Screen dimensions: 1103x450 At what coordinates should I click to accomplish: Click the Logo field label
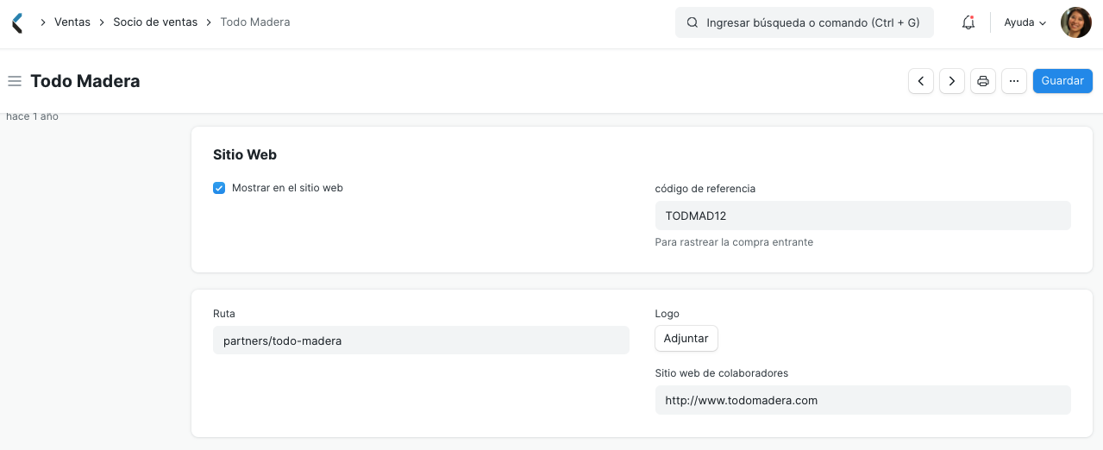[x=667, y=314]
